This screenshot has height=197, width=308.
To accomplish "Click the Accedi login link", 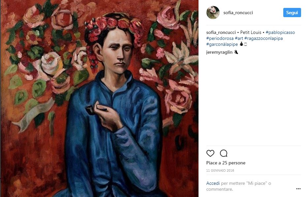I will point(213,183).
